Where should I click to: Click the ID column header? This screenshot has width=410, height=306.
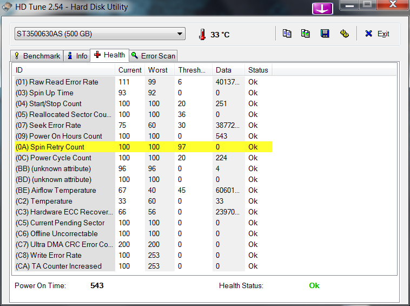[x=64, y=70]
